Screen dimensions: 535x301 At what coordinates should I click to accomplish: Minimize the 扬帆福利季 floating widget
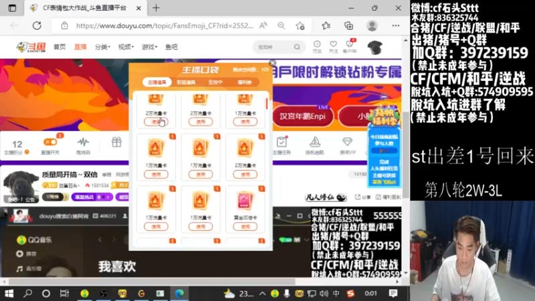click(383, 97)
